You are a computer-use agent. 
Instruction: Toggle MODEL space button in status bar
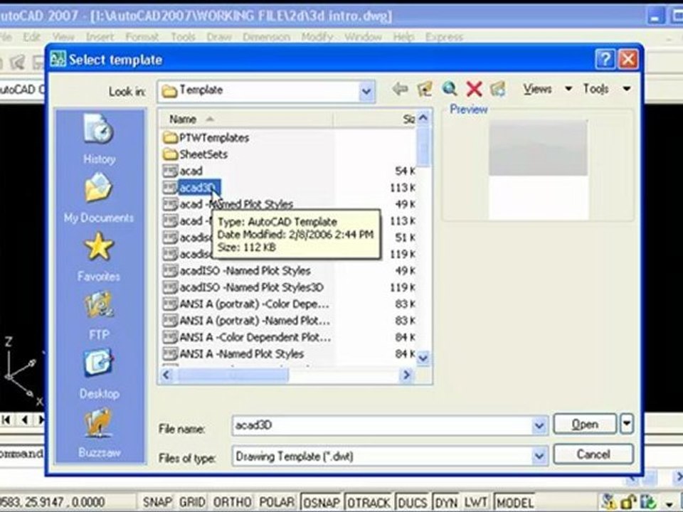click(x=514, y=502)
